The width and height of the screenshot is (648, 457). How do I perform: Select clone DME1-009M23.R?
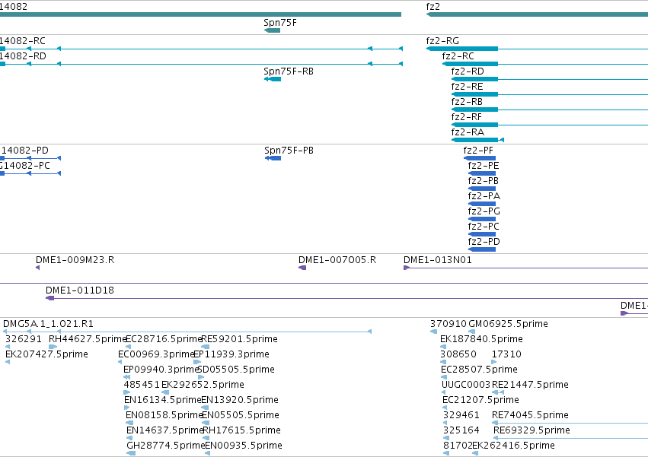point(75,260)
